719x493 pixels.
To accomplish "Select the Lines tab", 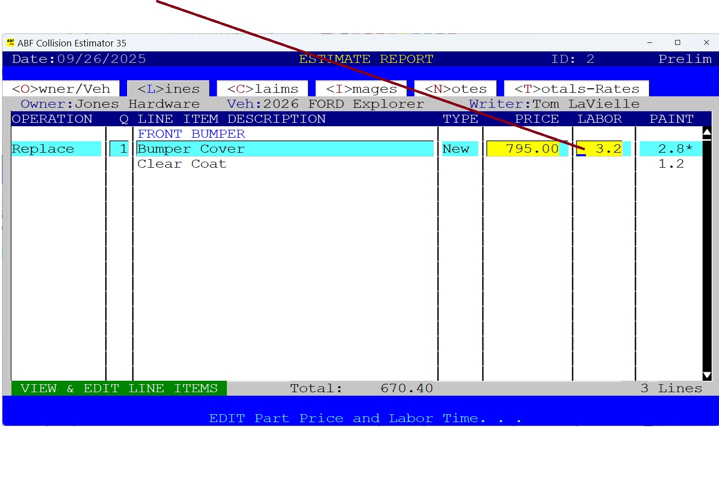I will pyautogui.click(x=168, y=88).
